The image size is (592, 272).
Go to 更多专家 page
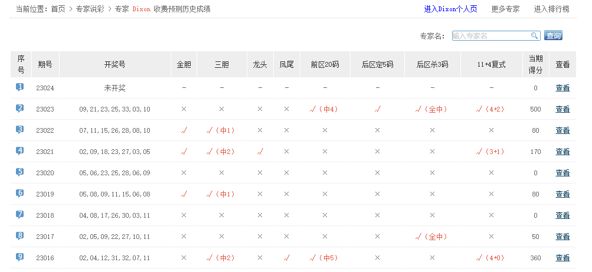click(x=505, y=9)
